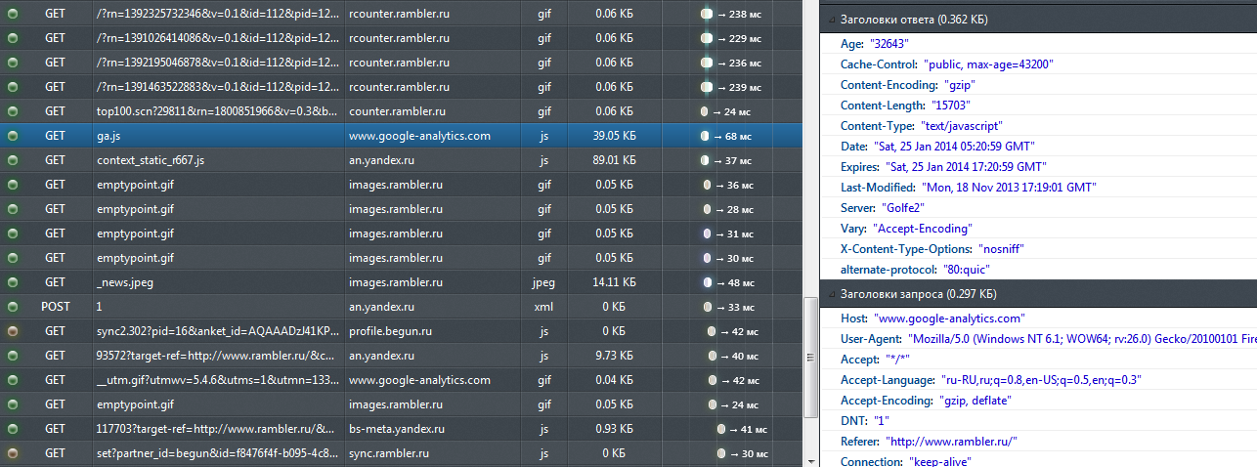Click the status dot for top100.scn request
Image resolution: width=1257 pixels, height=467 pixels.
[x=13, y=111]
